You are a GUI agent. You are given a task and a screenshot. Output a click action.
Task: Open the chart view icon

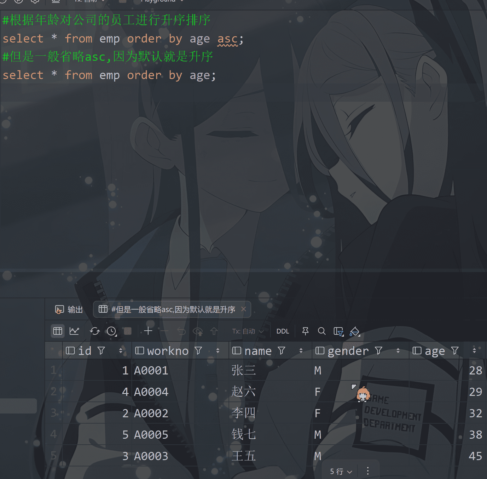74,331
